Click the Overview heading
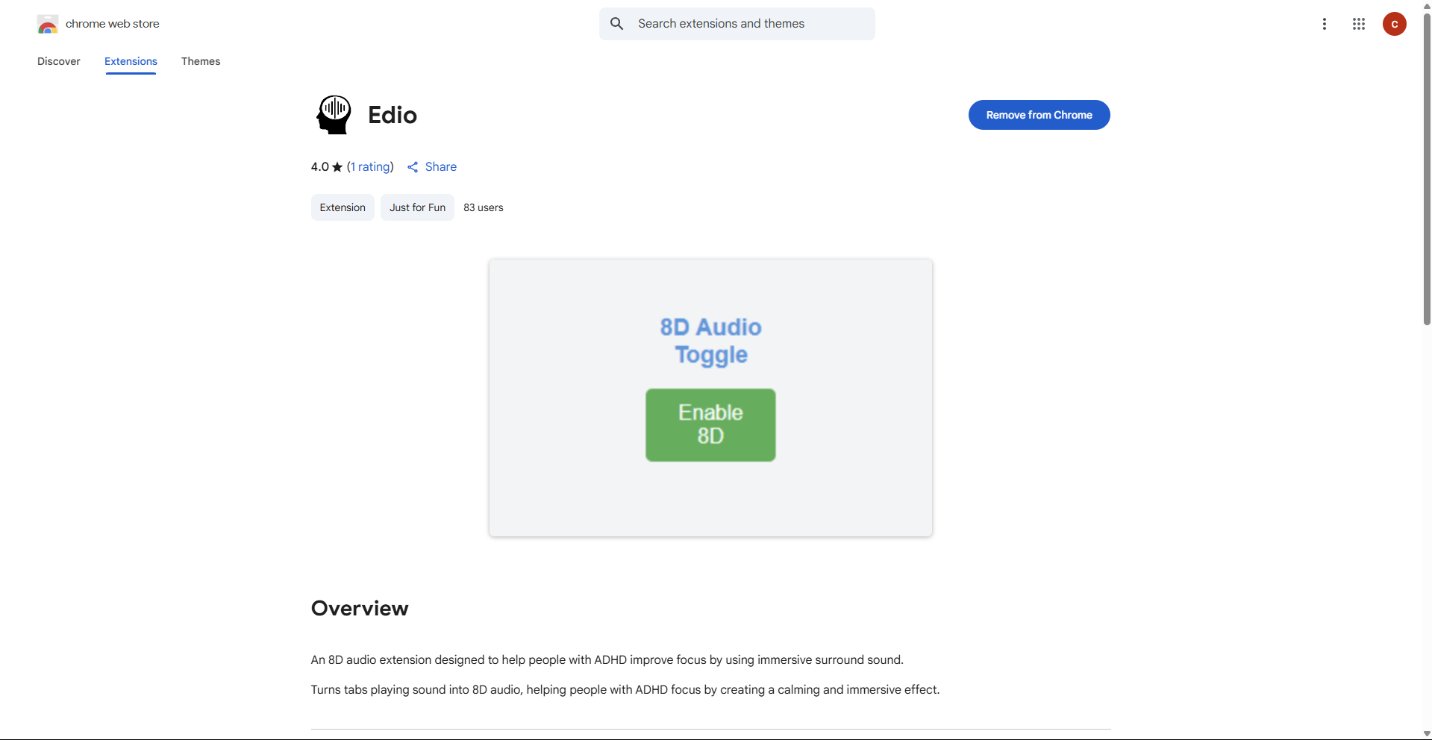The width and height of the screenshot is (1432, 740). pos(360,609)
